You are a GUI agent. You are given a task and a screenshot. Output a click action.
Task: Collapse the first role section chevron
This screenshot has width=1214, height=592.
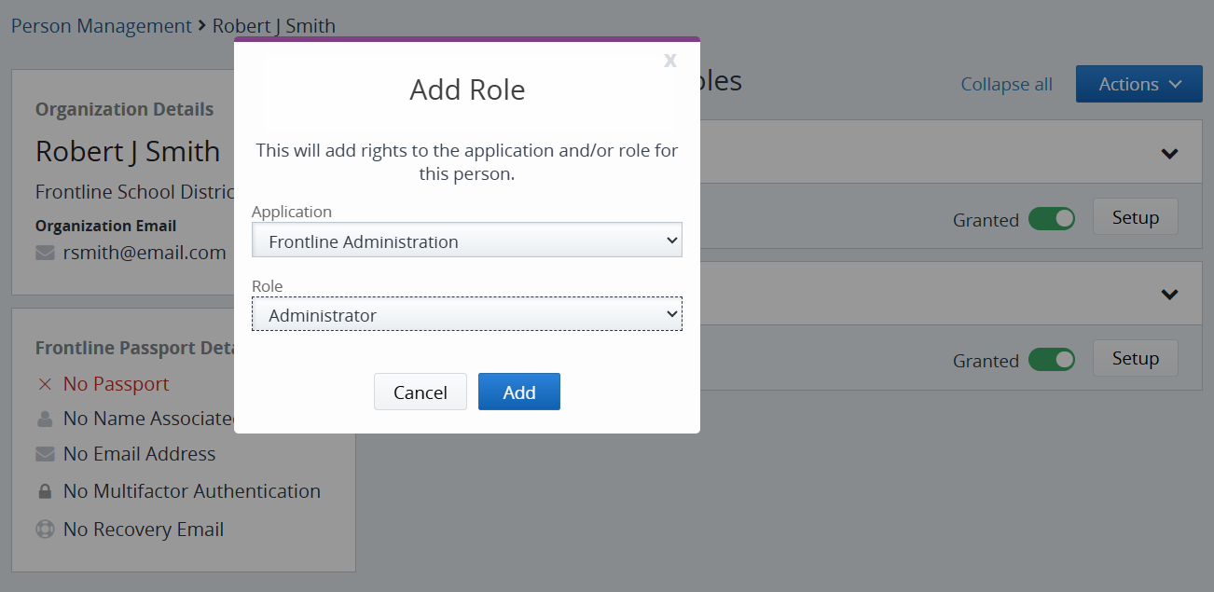1170,153
